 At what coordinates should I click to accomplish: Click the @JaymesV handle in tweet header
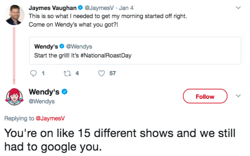click(99, 8)
